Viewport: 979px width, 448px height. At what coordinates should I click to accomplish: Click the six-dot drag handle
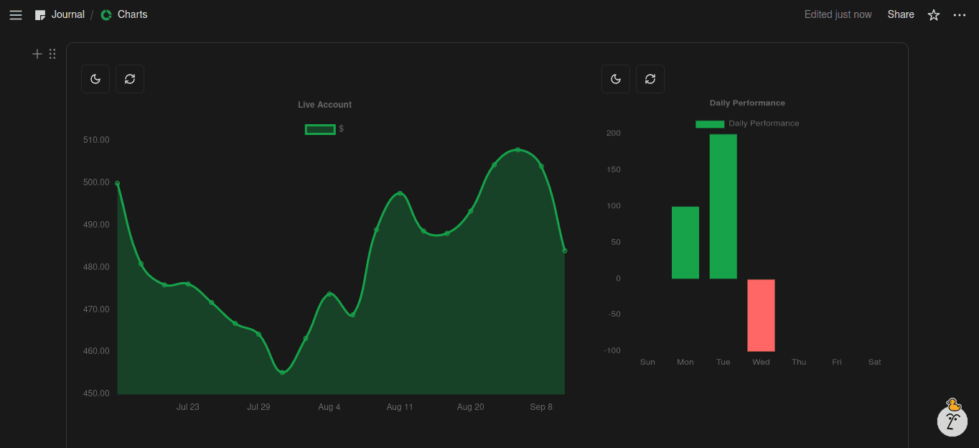click(52, 53)
